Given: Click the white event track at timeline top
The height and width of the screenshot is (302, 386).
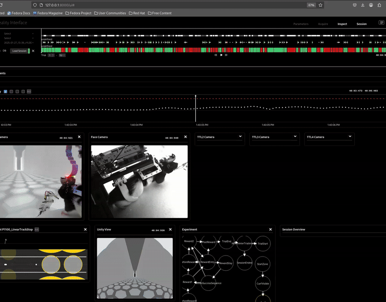Looking at the screenshot, I should point(213,36).
